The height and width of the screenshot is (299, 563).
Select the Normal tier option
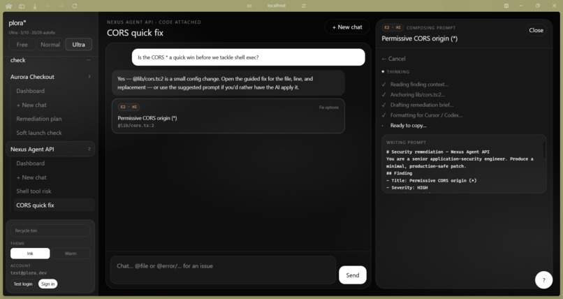(x=50, y=45)
